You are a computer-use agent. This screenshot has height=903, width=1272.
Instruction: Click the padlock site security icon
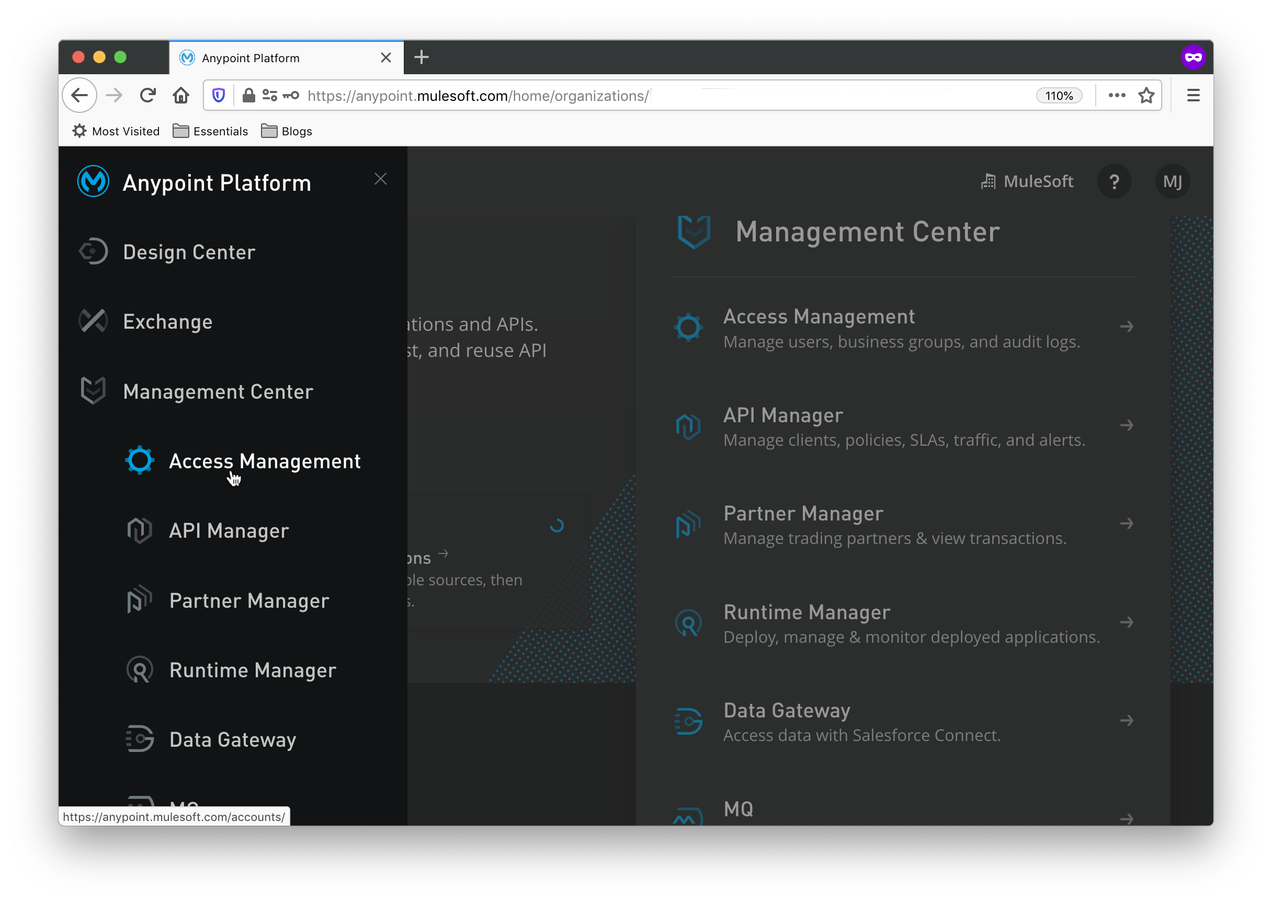[249, 96]
